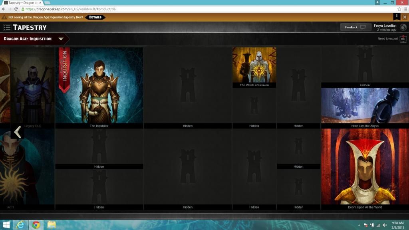Reload the page with the refresh icon

tap(16, 9)
